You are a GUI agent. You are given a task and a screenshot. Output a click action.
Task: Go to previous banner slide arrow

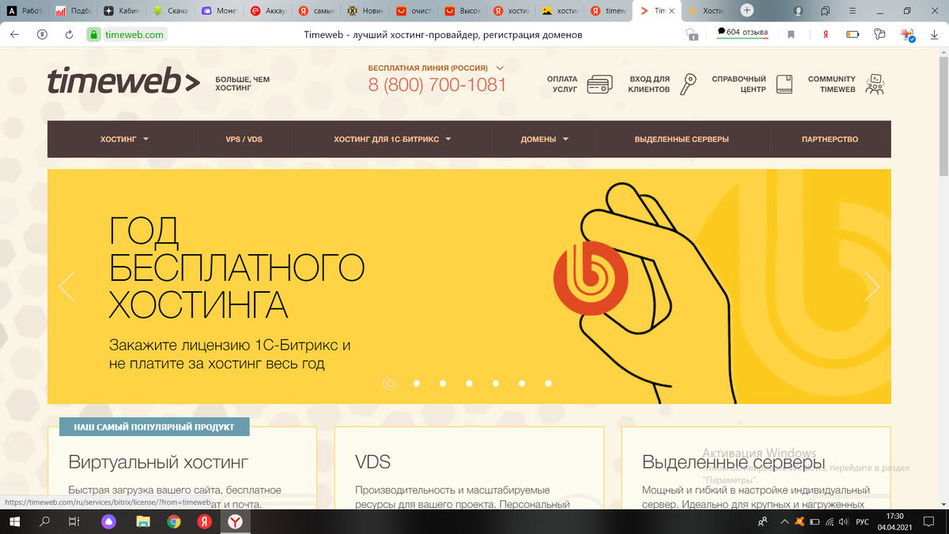tap(66, 286)
